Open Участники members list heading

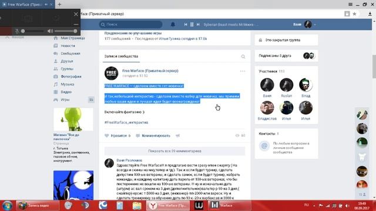(268, 72)
